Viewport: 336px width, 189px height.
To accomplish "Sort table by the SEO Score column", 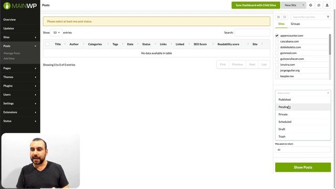I will pos(200,44).
